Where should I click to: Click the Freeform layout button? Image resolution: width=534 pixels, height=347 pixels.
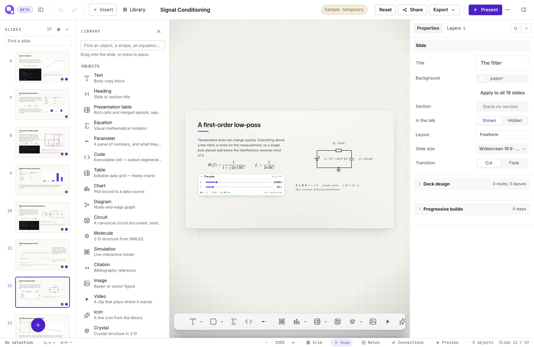click(x=502, y=135)
